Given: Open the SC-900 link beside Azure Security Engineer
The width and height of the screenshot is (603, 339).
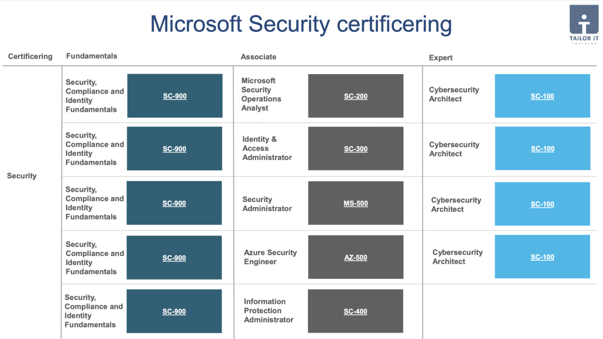Looking at the screenshot, I should 174,258.
